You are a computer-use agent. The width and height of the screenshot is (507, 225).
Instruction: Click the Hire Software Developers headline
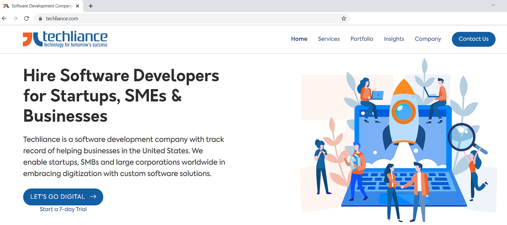click(x=121, y=96)
